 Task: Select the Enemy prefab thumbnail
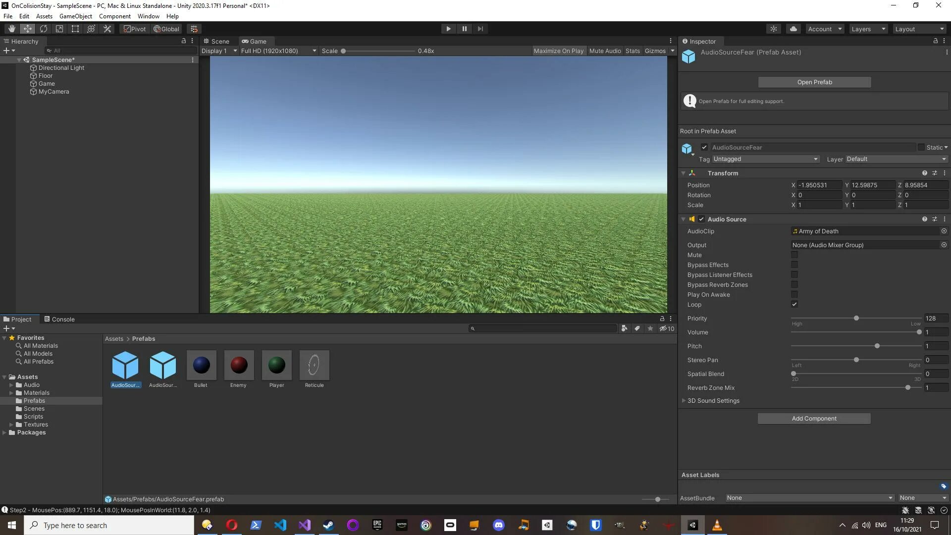tap(239, 366)
